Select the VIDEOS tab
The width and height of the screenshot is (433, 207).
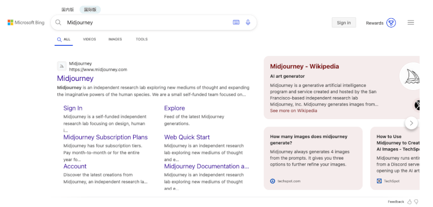(x=89, y=39)
